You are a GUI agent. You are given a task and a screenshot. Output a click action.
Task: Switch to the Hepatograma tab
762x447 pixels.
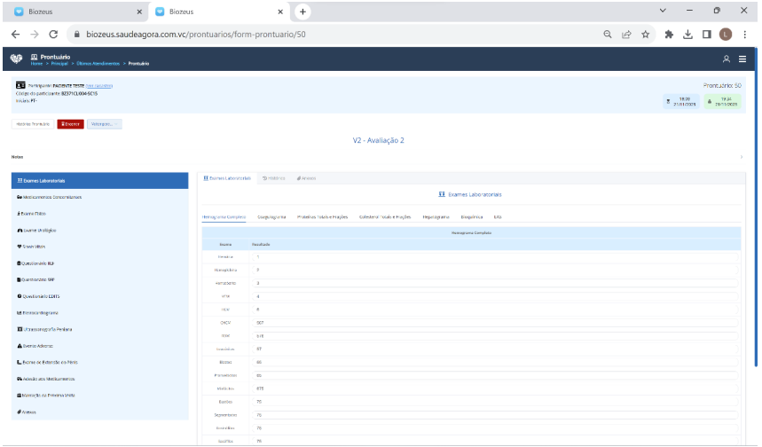[x=436, y=216]
